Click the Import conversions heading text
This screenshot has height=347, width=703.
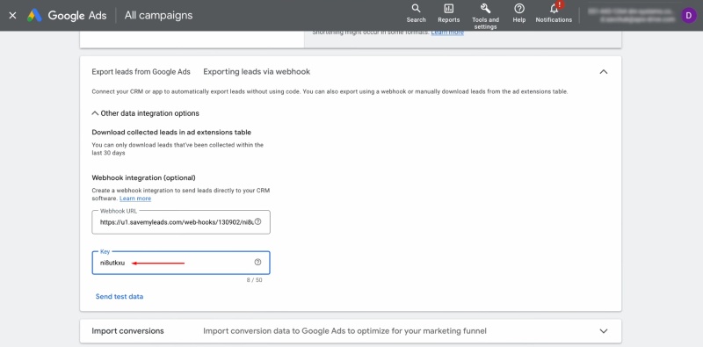pos(127,331)
